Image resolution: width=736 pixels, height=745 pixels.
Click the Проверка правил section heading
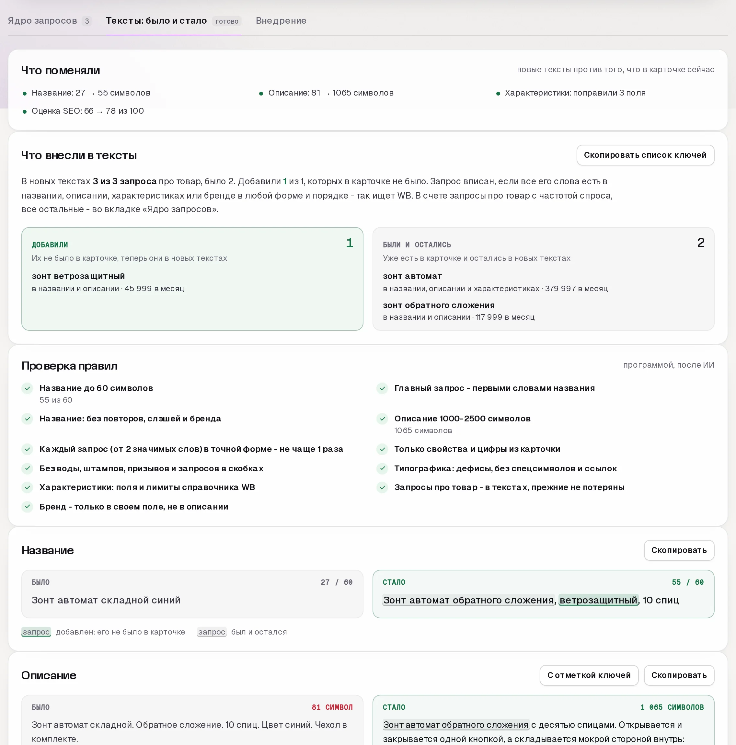(69, 366)
